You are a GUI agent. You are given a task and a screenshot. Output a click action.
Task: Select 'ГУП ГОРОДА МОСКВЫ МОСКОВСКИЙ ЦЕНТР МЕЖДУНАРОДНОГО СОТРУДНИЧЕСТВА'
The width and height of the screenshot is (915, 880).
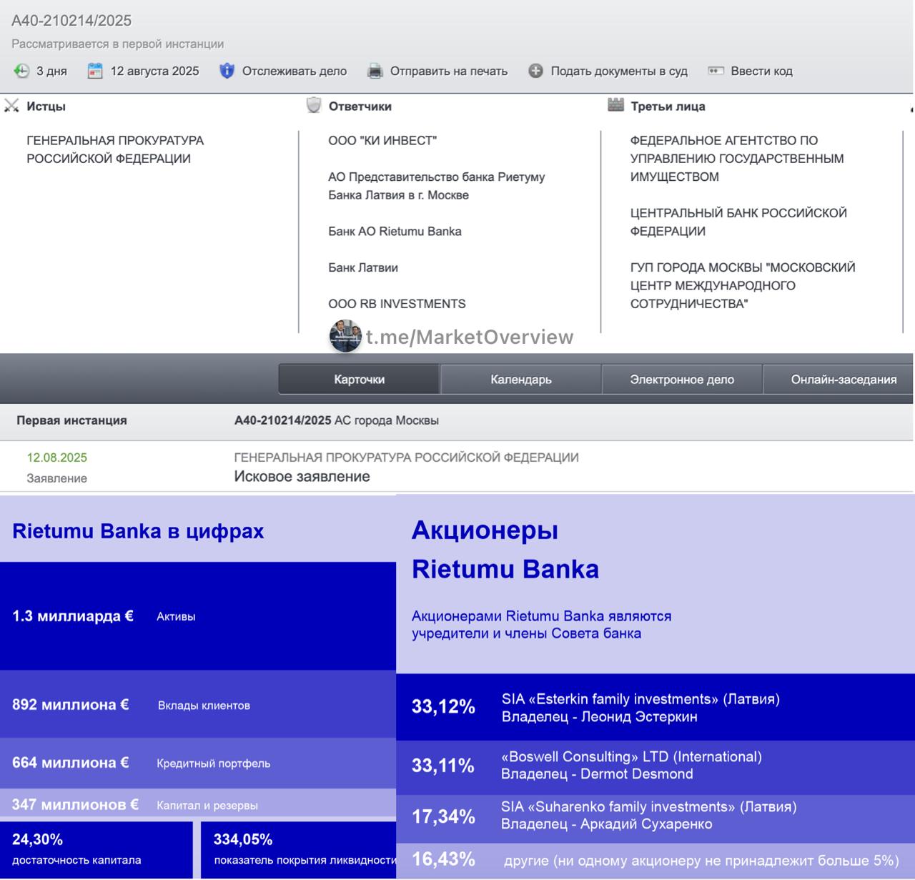coord(743,285)
